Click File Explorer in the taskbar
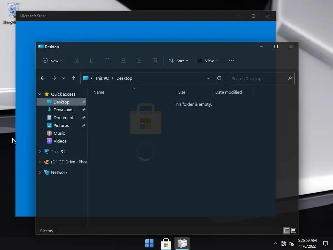This screenshot has width=333, height=250. [x=182, y=243]
